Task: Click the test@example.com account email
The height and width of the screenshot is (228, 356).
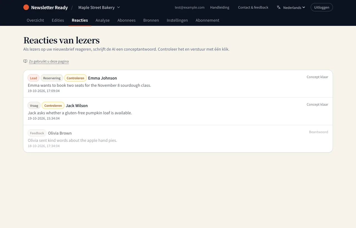Action: [x=190, y=8]
